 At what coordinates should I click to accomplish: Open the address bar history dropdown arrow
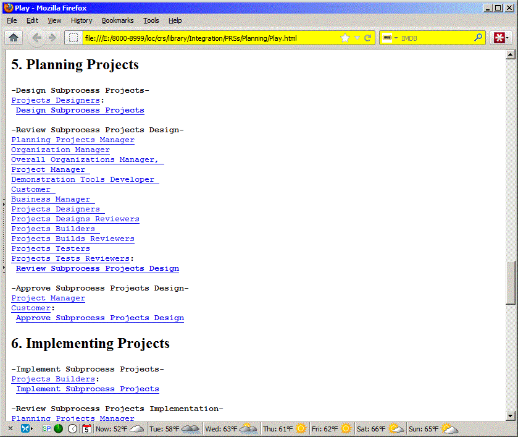(x=357, y=38)
